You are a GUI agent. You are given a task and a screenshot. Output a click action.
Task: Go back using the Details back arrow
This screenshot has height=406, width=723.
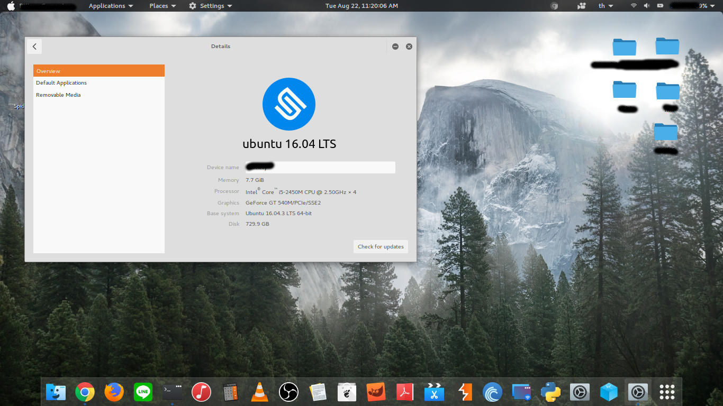tap(34, 47)
